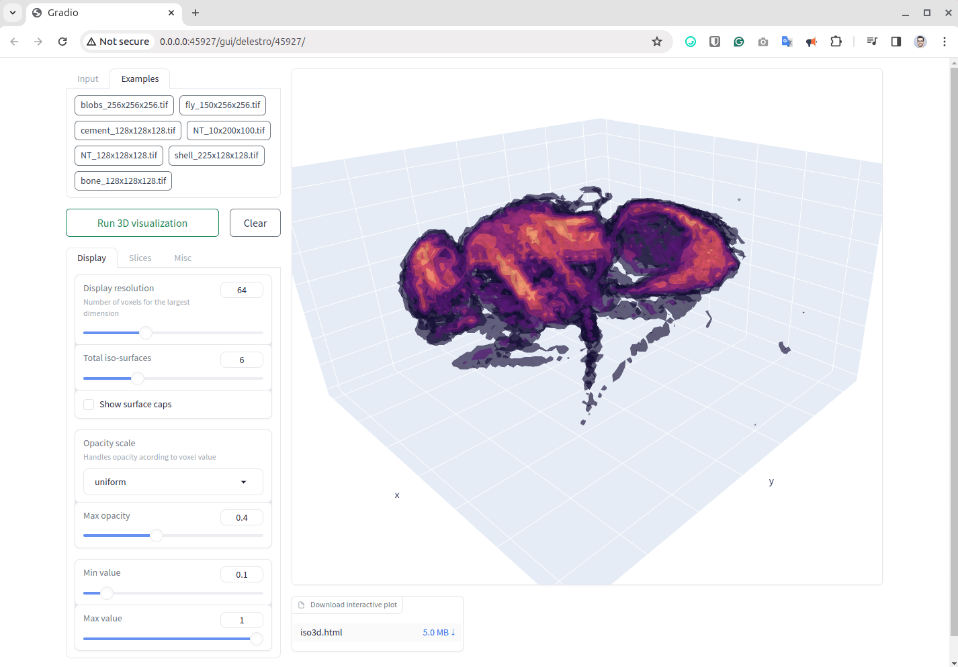Click the 3D fly iso-surface plot
The height and width of the screenshot is (667, 958).
point(586,326)
